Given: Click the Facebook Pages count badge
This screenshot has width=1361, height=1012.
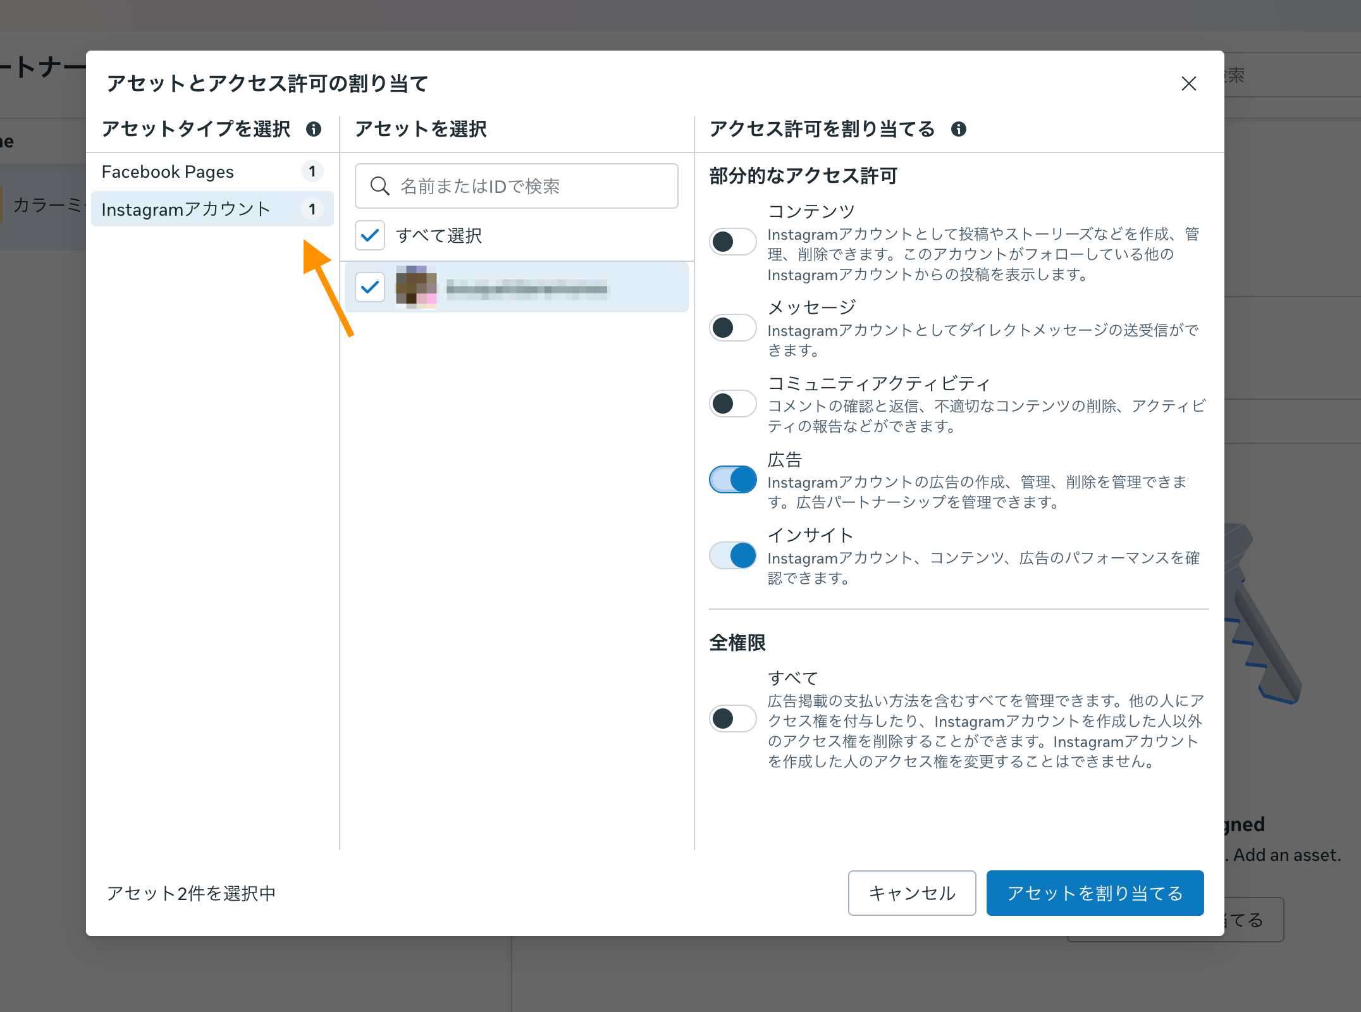Looking at the screenshot, I should click(312, 171).
